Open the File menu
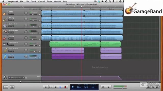The width and height of the screenshot is (163, 91). [22, 2]
